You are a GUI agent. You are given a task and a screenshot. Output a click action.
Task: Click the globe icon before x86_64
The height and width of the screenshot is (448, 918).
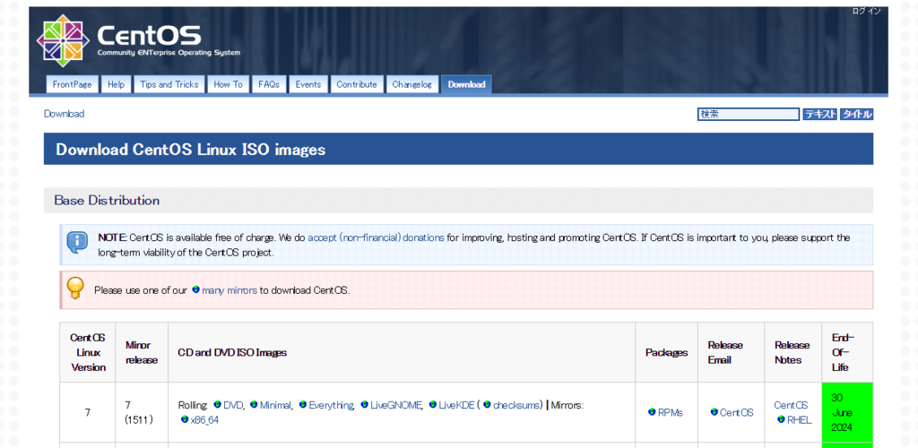point(185,419)
